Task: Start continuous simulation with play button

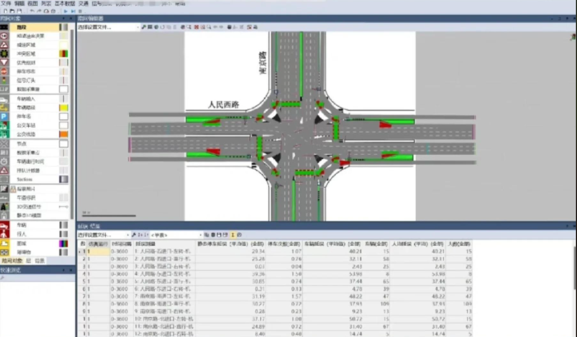Action: [x=66, y=11]
